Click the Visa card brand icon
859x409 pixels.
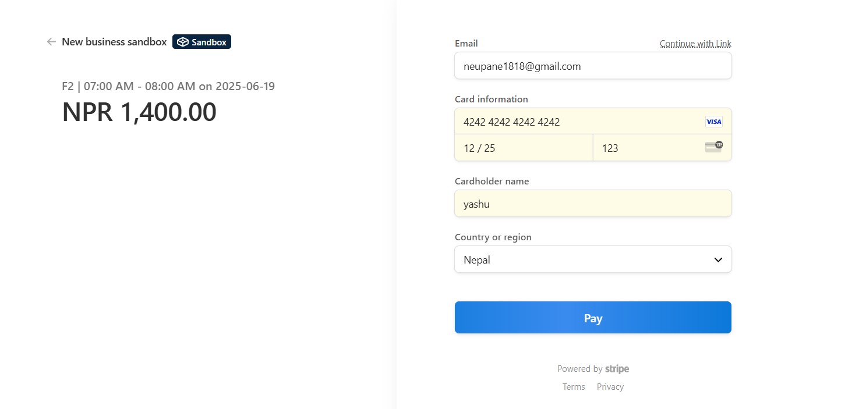point(713,122)
